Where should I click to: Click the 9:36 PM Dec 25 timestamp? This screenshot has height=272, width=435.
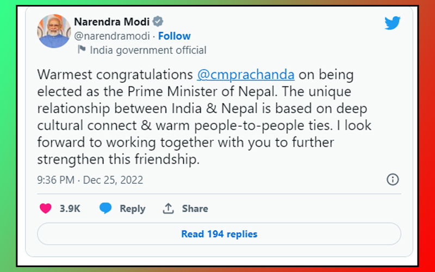pyautogui.click(x=90, y=180)
